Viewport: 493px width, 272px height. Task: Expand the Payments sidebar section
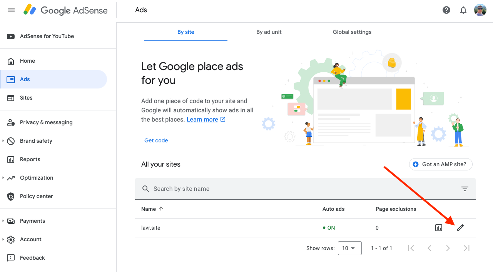pyautogui.click(x=3, y=221)
